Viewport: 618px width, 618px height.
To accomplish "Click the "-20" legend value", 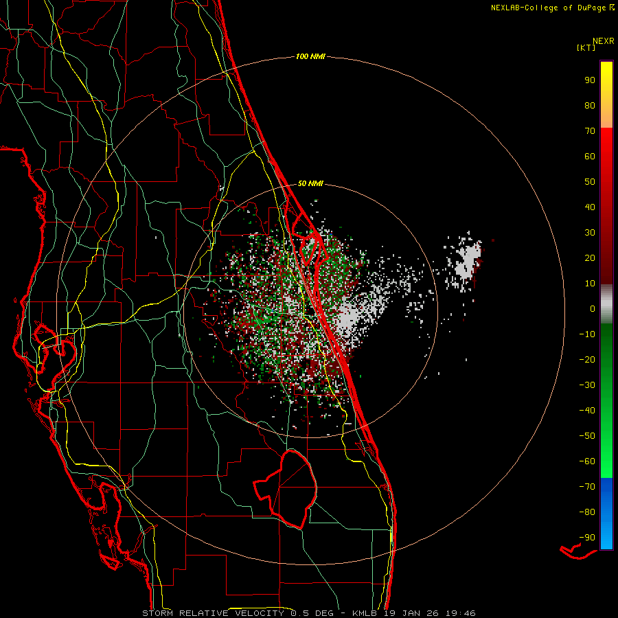I will tap(587, 359).
